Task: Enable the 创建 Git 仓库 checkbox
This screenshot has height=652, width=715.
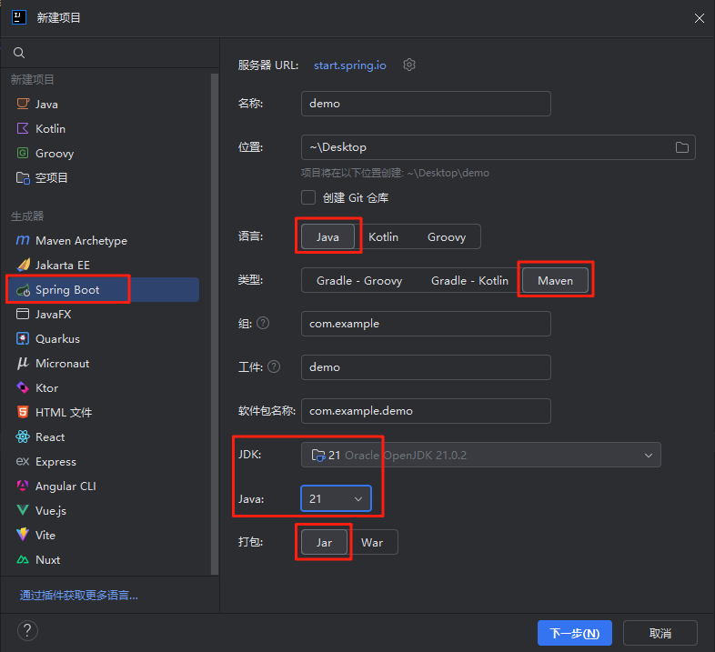Action: coord(308,197)
